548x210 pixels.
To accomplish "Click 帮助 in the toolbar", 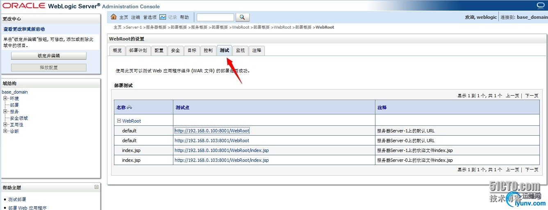I will pos(184,17).
